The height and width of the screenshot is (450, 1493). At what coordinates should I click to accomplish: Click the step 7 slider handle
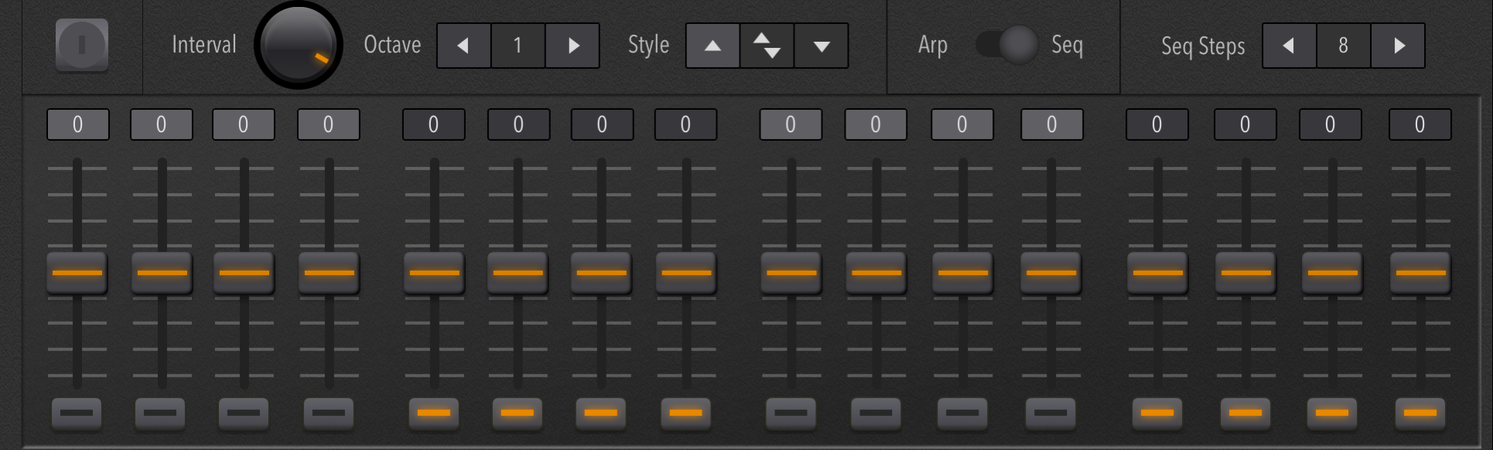coord(602,272)
